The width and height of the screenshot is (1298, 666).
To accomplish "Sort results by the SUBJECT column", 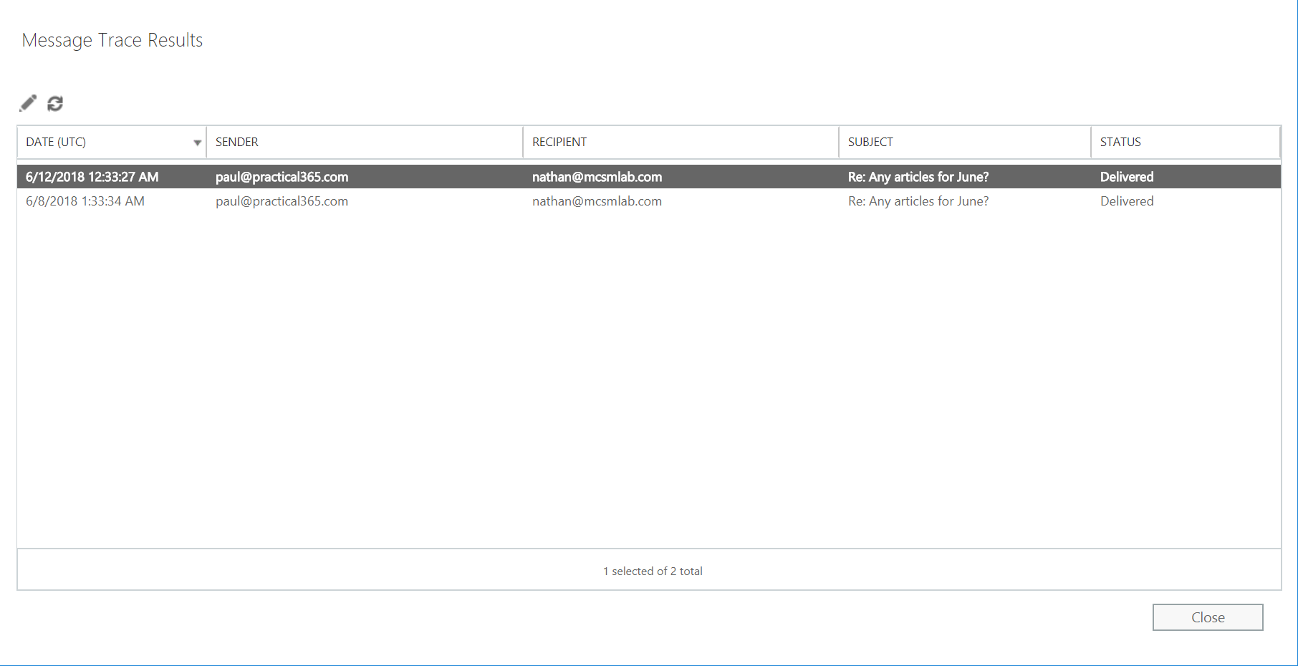I will 870,142.
